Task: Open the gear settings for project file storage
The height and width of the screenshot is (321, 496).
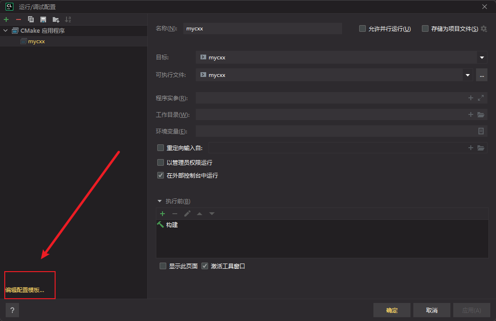Action: [484, 29]
